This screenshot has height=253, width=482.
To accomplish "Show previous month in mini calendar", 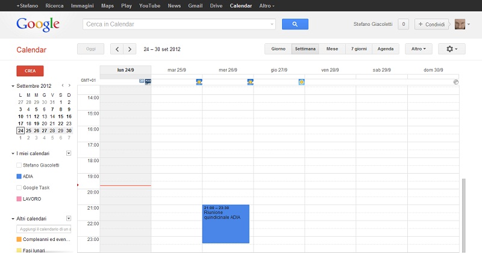I will pos(63,85).
